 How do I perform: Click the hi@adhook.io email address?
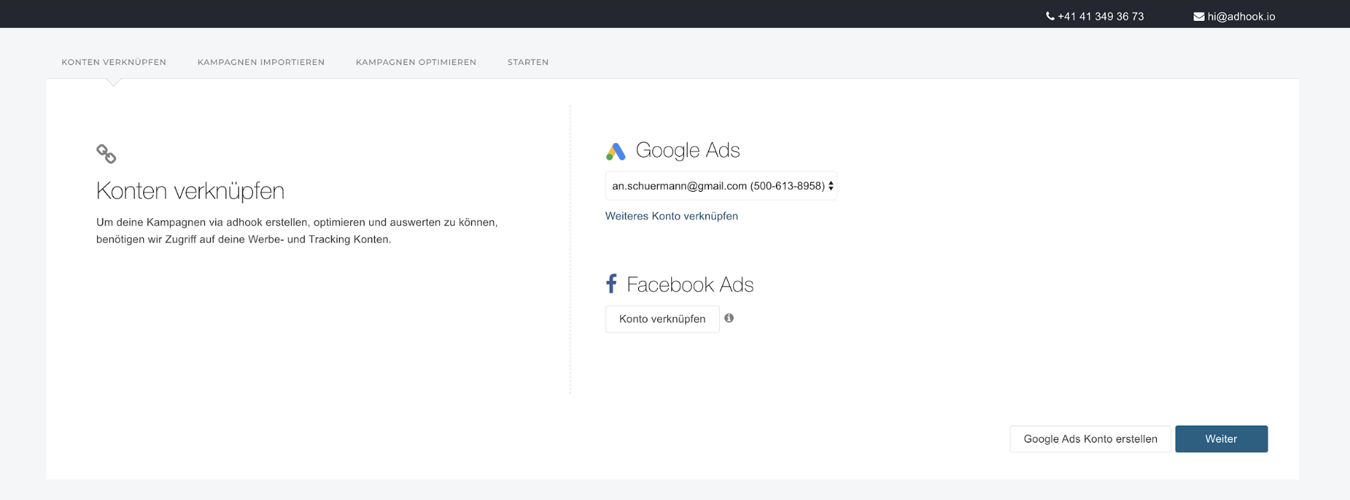1241,16
